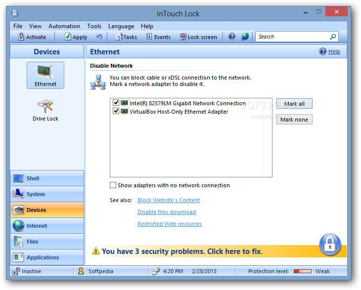Open the Automation menu
This screenshot has width=361, height=290.
click(x=64, y=26)
